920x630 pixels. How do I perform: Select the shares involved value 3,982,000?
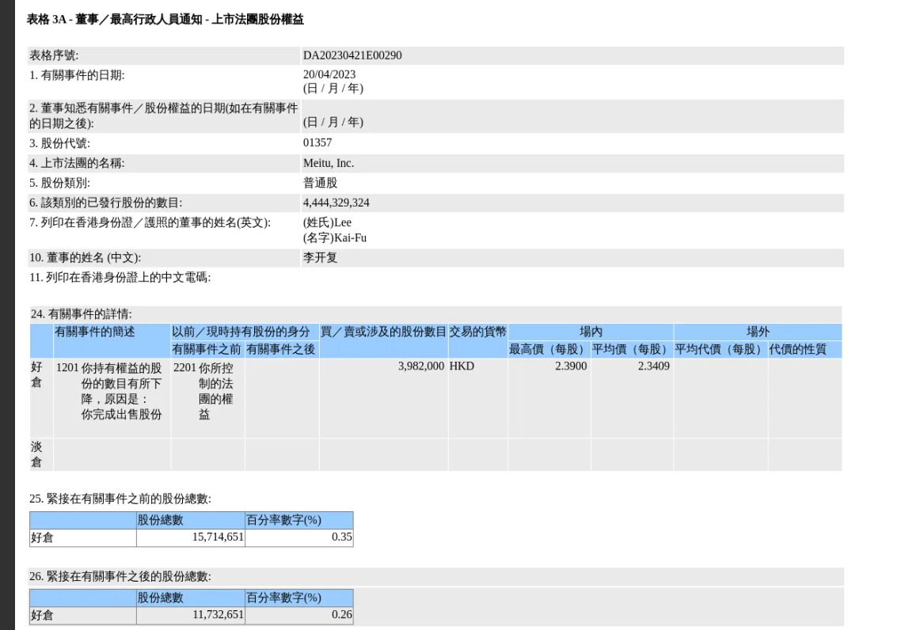click(x=419, y=367)
